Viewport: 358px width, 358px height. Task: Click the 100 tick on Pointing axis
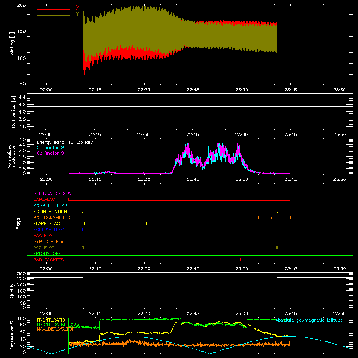[21, 58]
